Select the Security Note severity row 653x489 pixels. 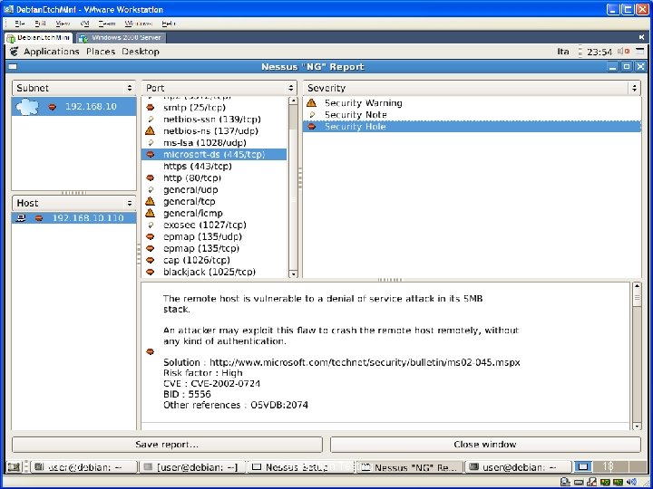pos(472,115)
